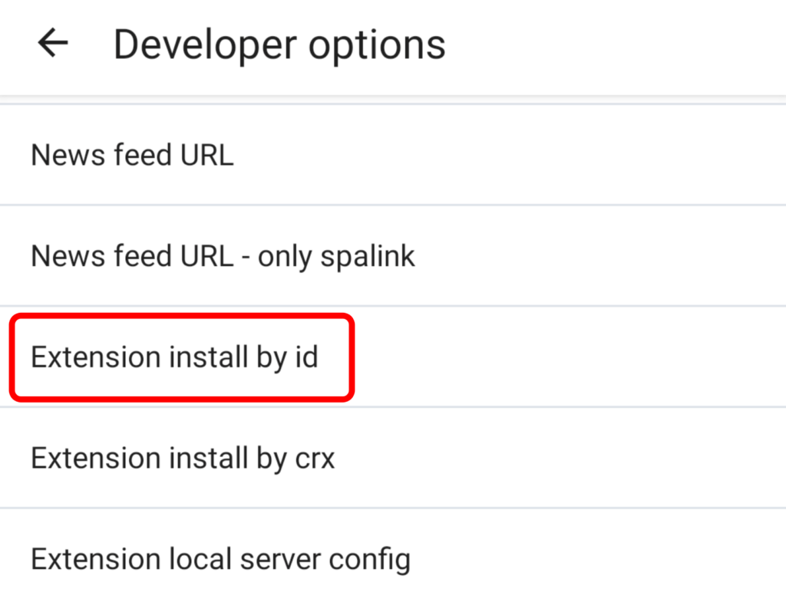Tap the back arrow icon

[x=53, y=43]
